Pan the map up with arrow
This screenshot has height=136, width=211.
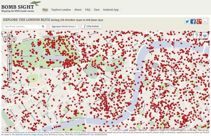[10, 34]
